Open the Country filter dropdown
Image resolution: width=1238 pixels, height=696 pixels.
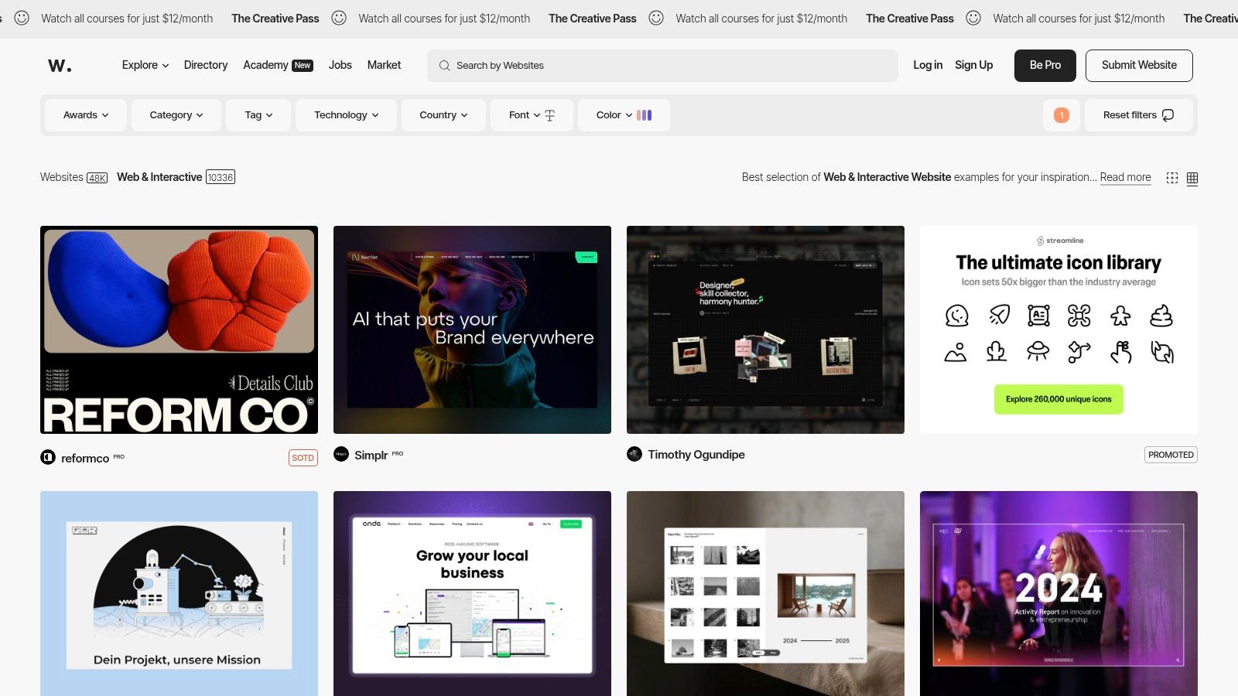point(443,115)
